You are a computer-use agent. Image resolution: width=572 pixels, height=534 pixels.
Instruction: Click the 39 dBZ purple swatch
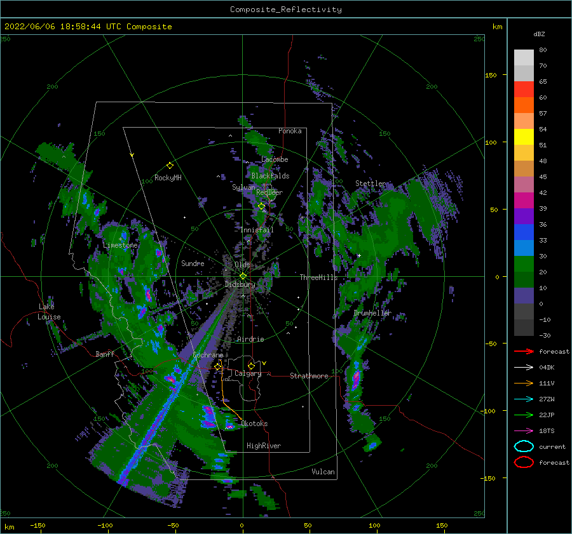[524, 216]
